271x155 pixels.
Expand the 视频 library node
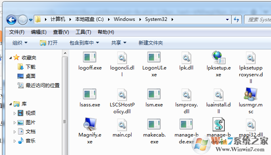click(14, 113)
